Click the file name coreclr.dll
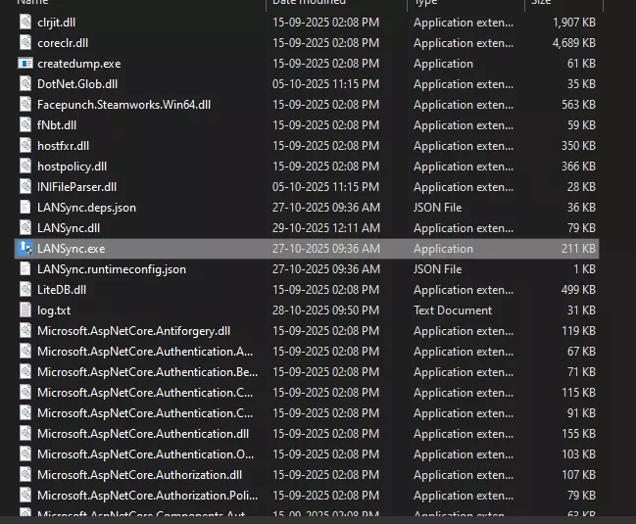This screenshot has height=524, width=636. click(63, 43)
